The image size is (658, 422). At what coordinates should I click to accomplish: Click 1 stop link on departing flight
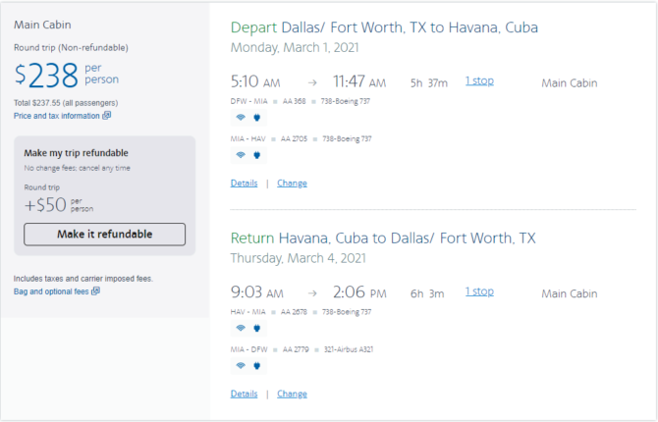[479, 80]
